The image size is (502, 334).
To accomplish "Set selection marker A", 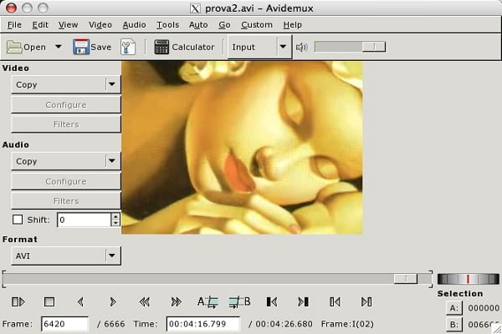I will pos(207,301).
